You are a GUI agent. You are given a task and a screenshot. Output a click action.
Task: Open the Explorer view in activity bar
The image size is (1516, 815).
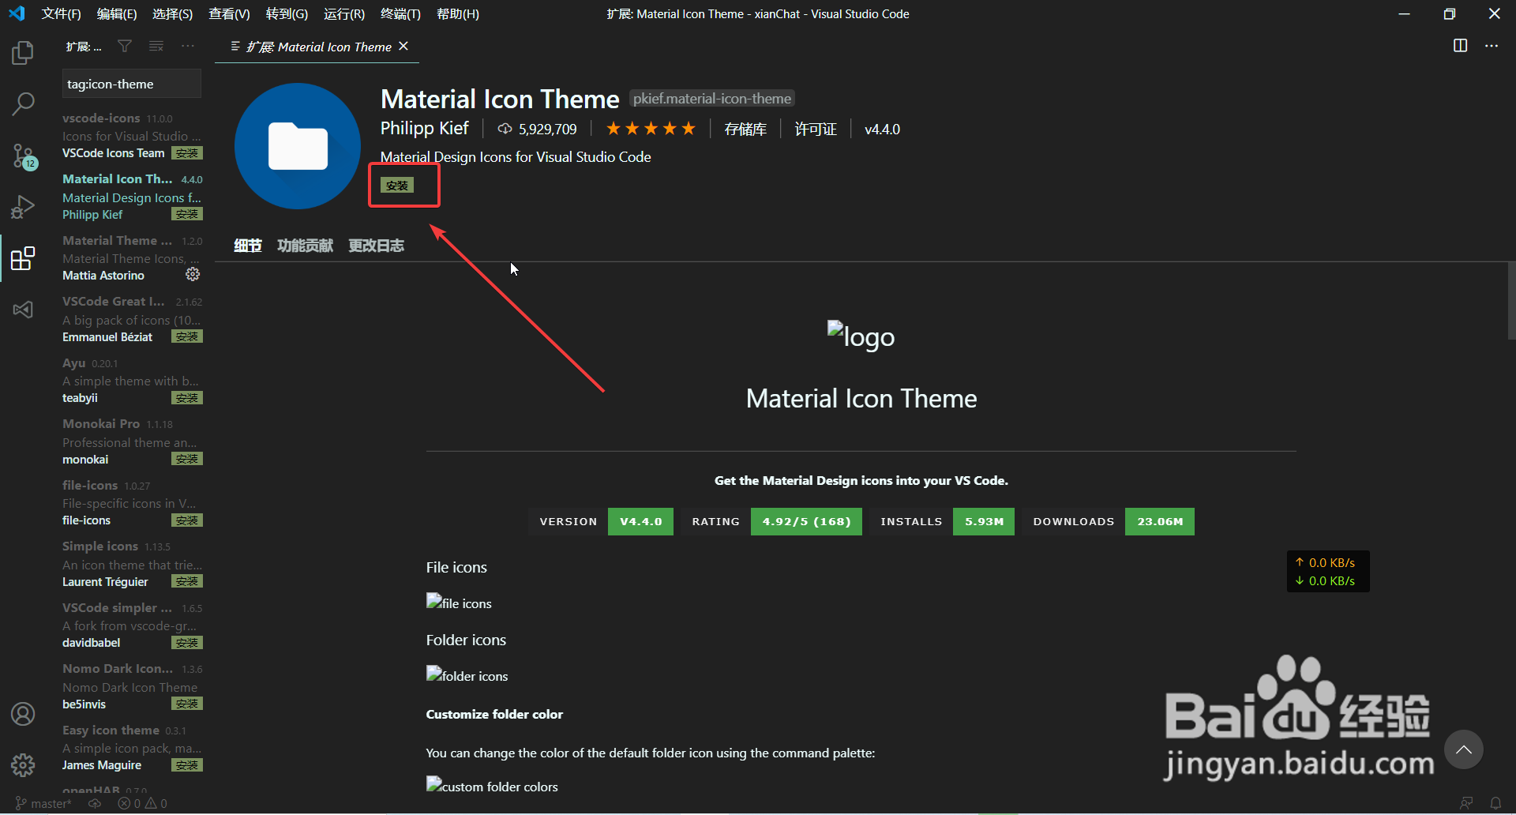pyautogui.click(x=23, y=53)
